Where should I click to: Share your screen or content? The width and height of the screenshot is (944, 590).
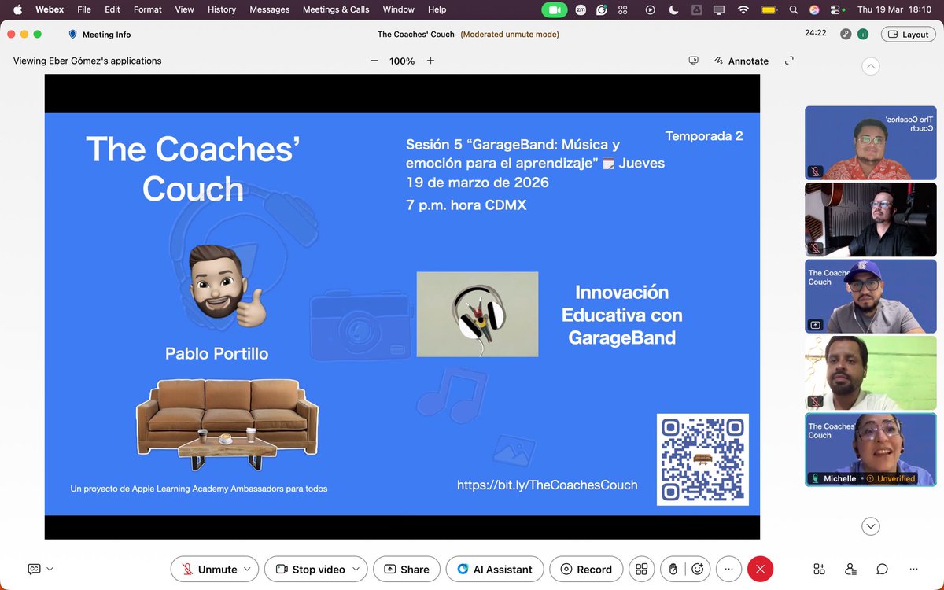point(407,569)
